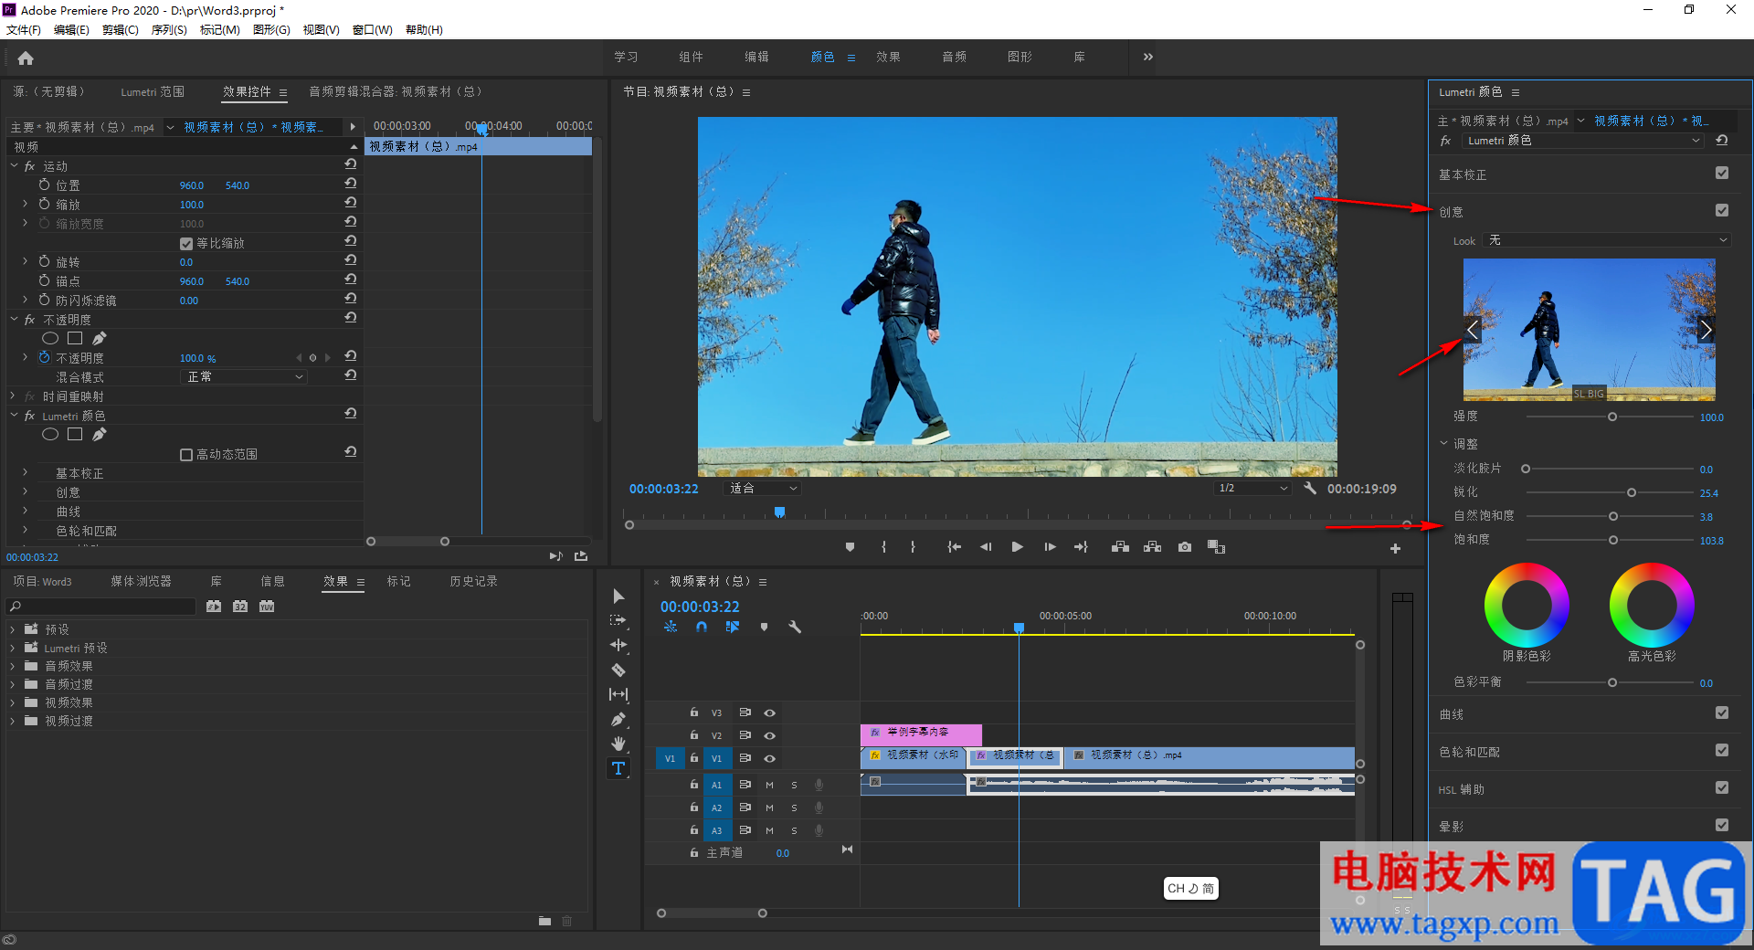Mark out point on program monitor
This screenshot has width=1754, height=950.
click(x=913, y=547)
